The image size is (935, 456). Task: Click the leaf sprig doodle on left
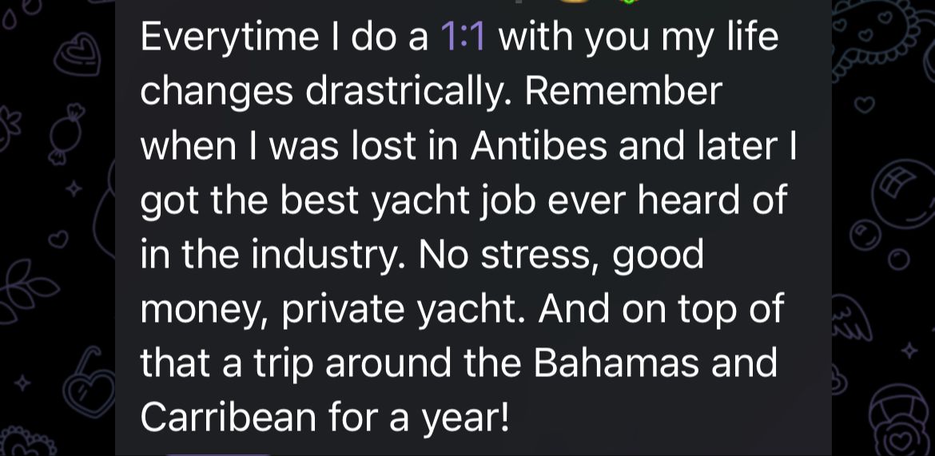pos(27,290)
